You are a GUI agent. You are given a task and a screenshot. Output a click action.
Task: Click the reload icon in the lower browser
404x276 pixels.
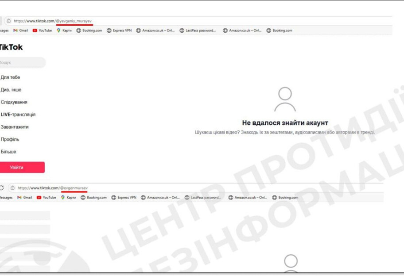coord(2,188)
